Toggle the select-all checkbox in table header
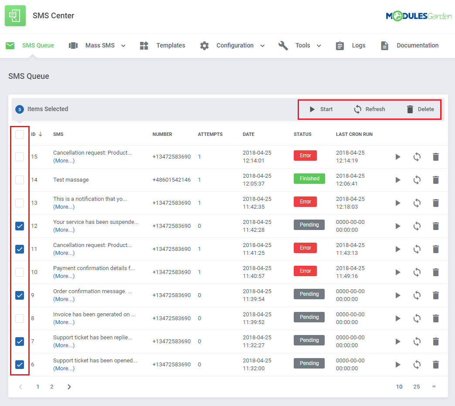The width and height of the screenshot is (455, 406). click(x=20, y=135)
